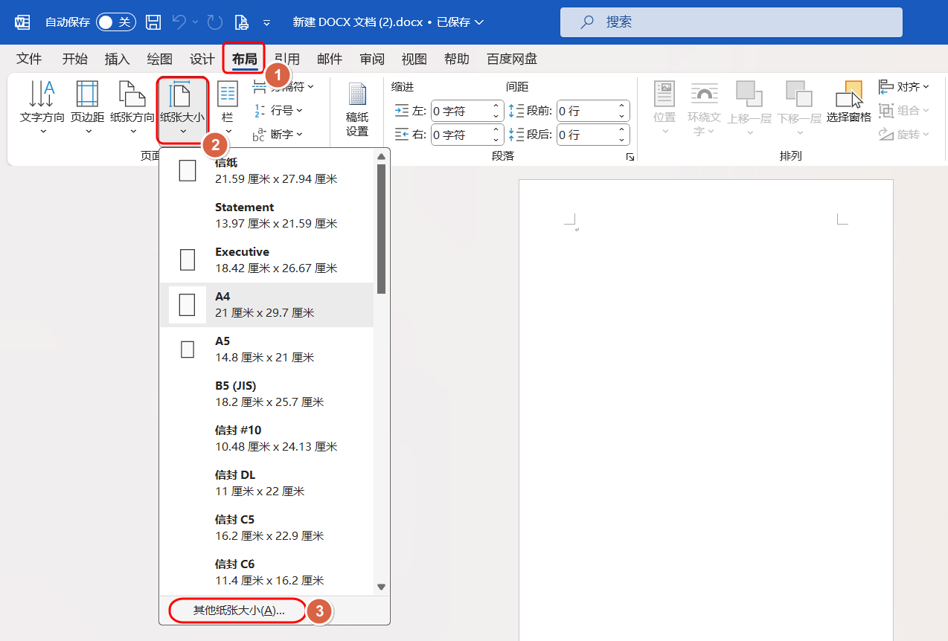Select the 信封 DL envelope size
Viewport: 948px width, 641px height.
point(266,483)
